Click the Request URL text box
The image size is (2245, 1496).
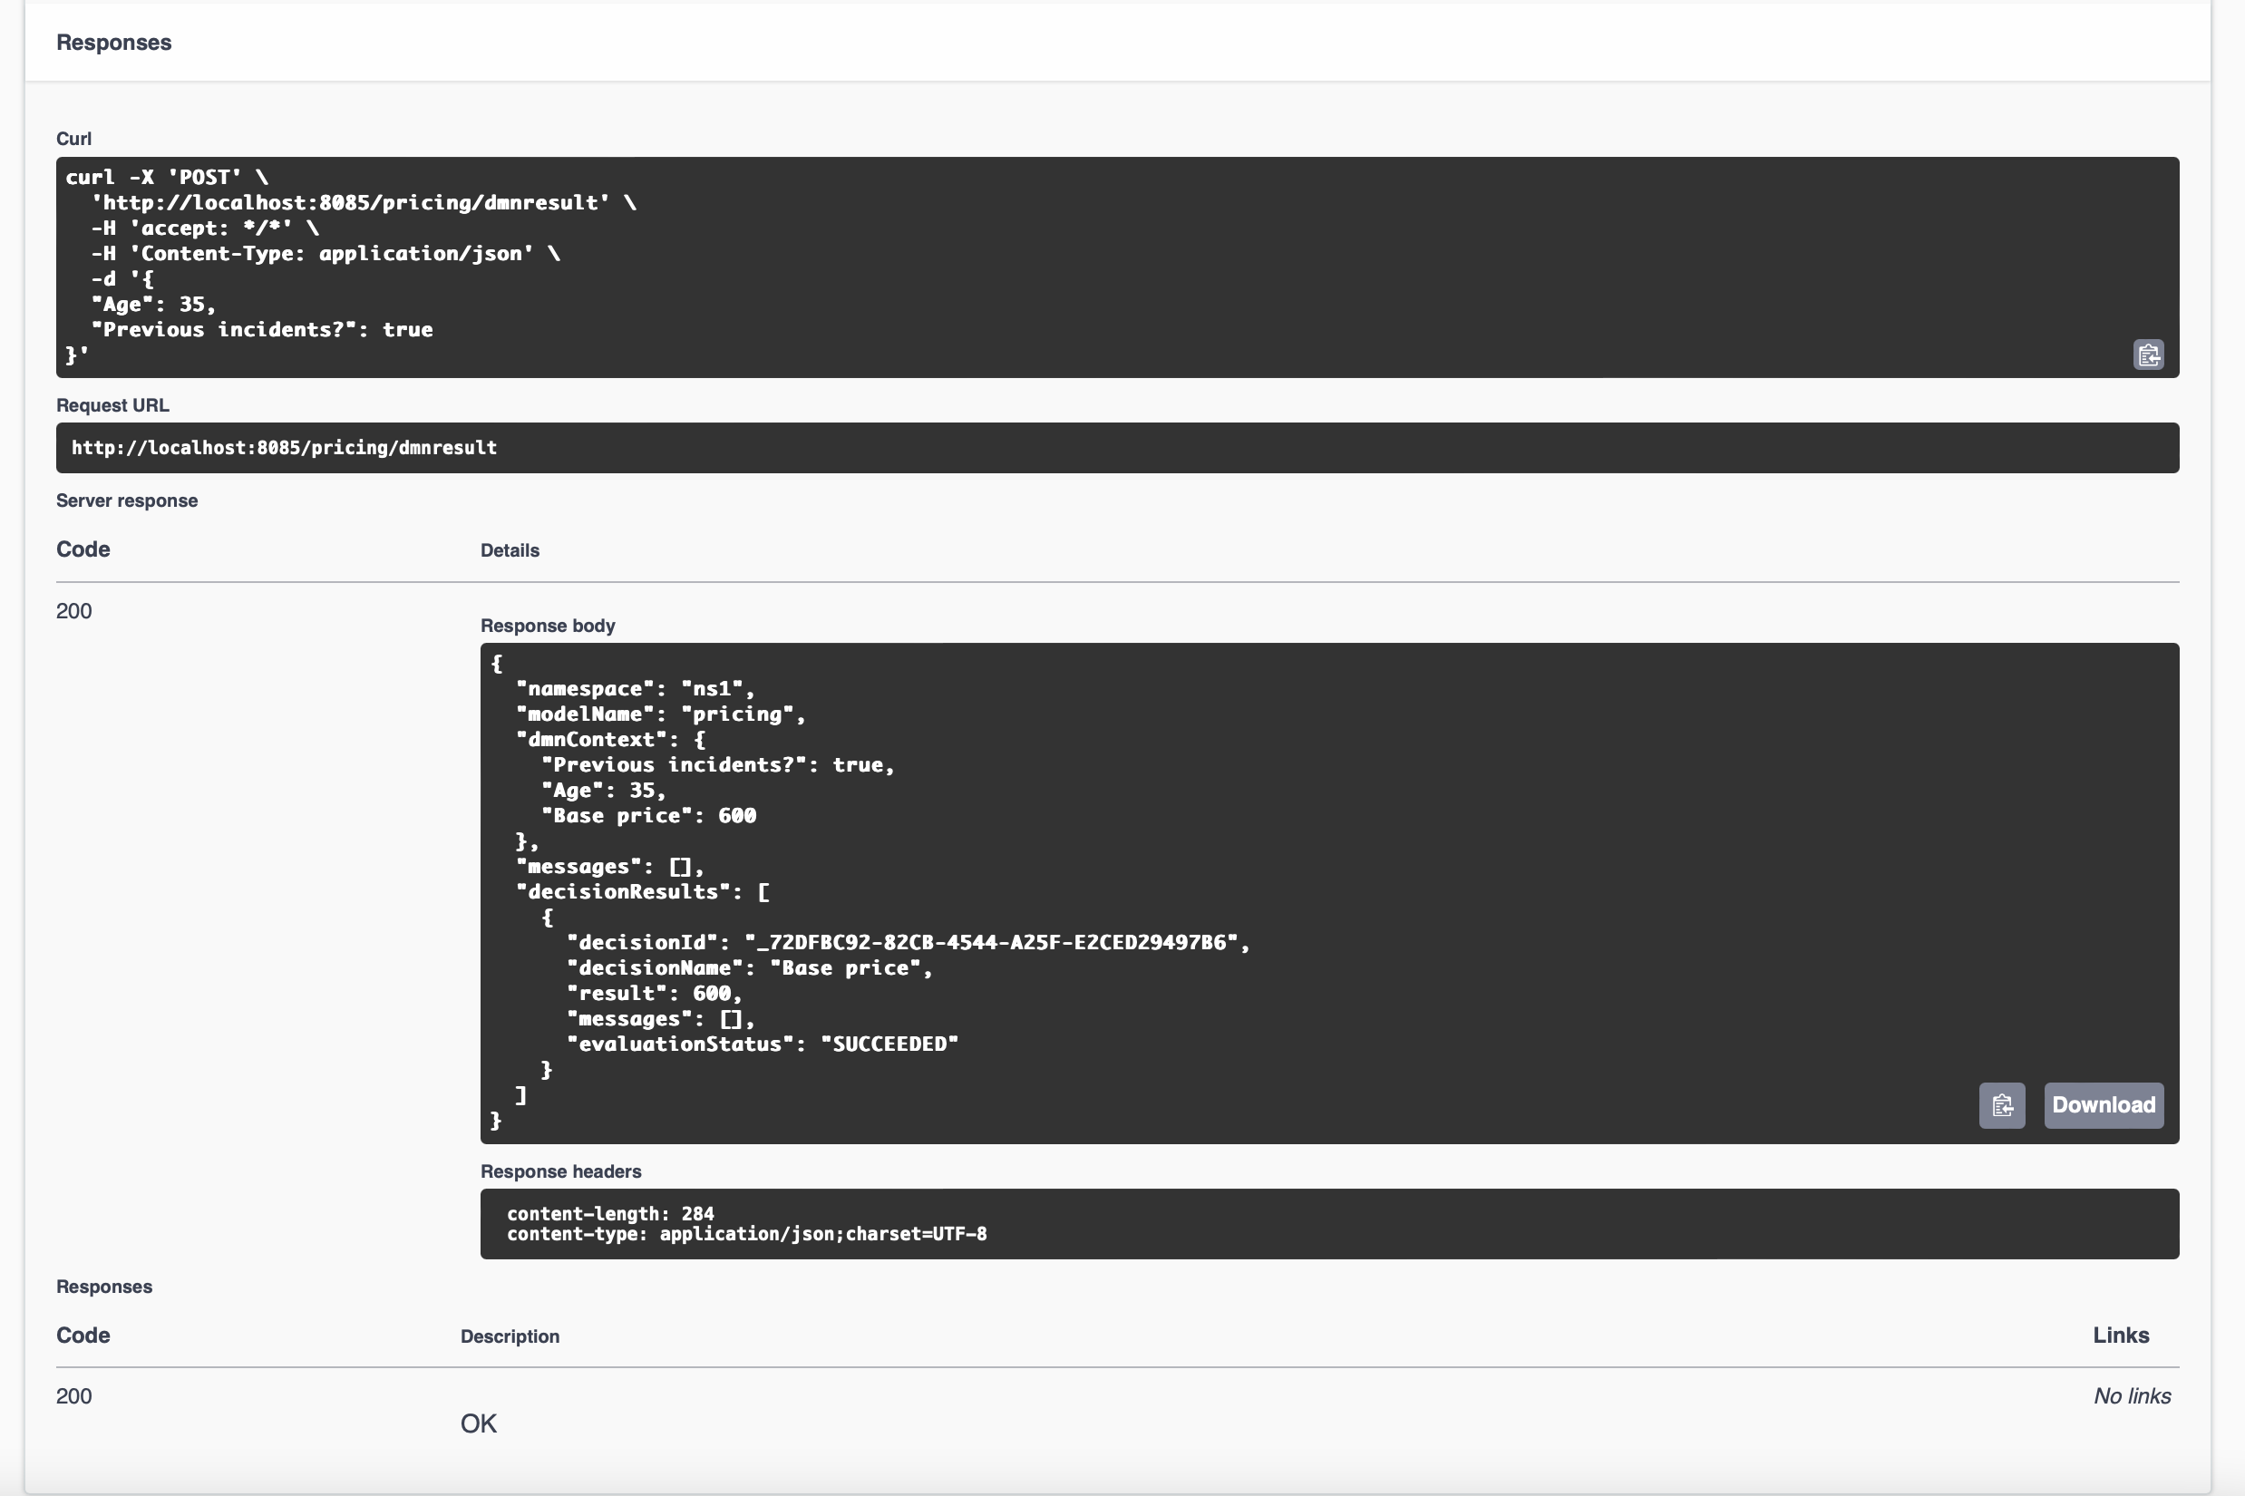1117,448
